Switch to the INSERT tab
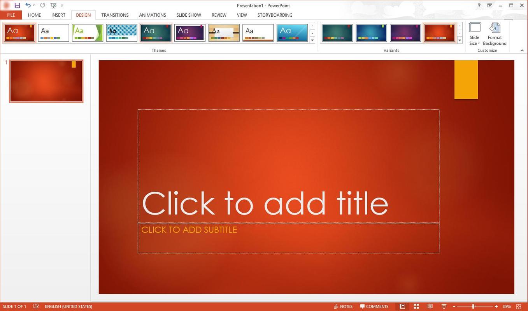 (x=58, y=15)
